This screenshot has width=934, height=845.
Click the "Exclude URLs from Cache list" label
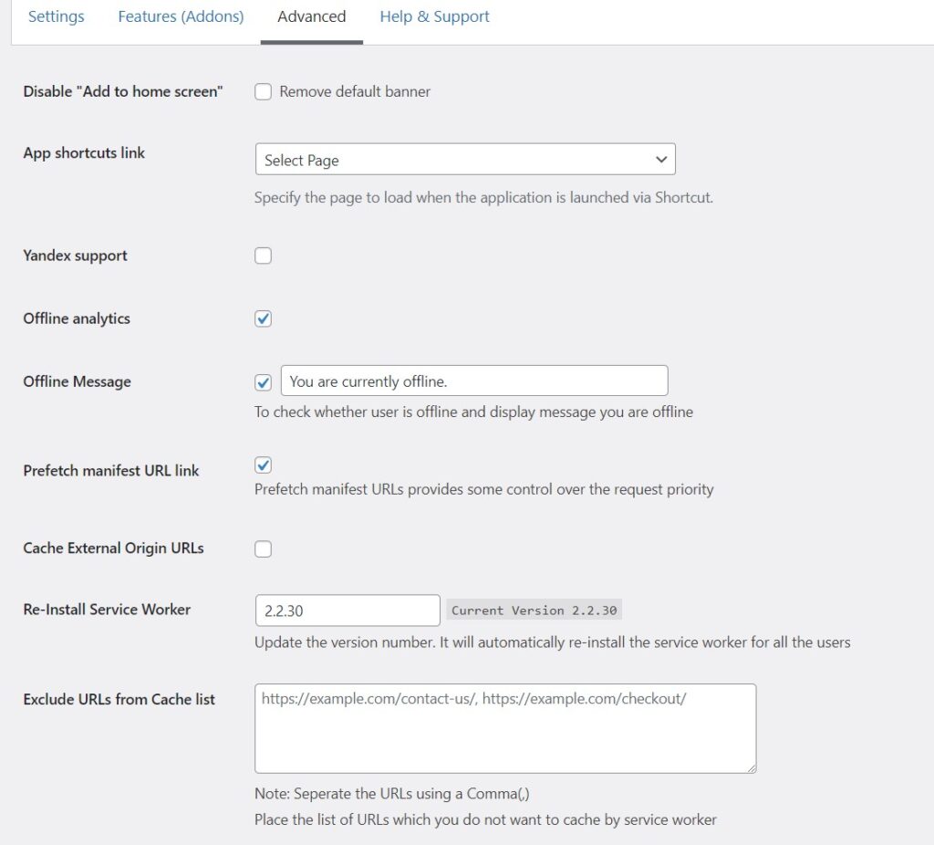tap(119, 700)
